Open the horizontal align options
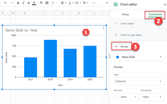This screenshot has width=167, height=104. tap(64, 3)
